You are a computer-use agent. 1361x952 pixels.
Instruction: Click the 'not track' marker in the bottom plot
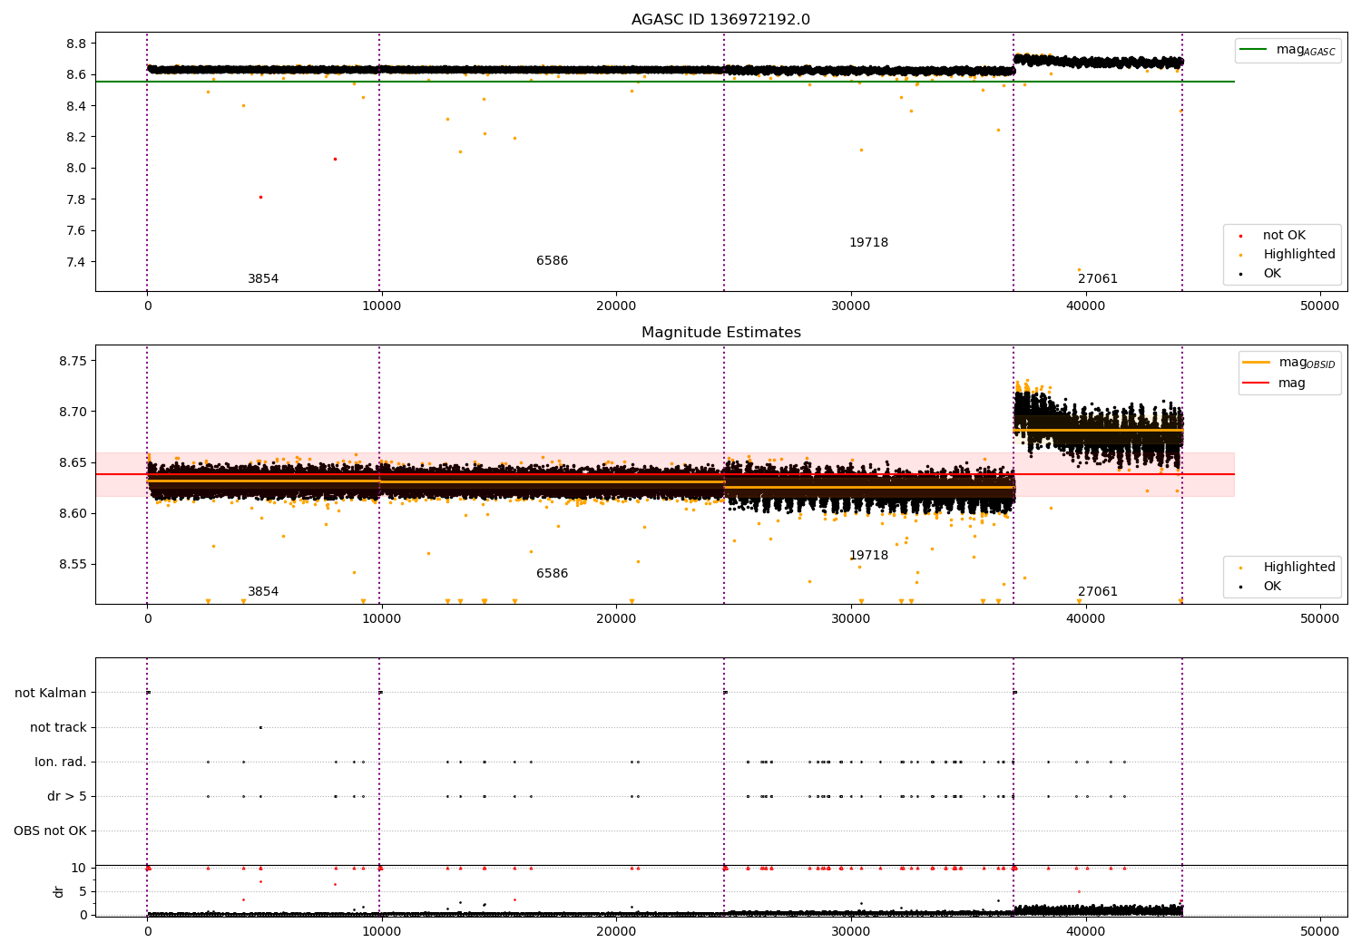pyautogui.click(x=260, y=727)
